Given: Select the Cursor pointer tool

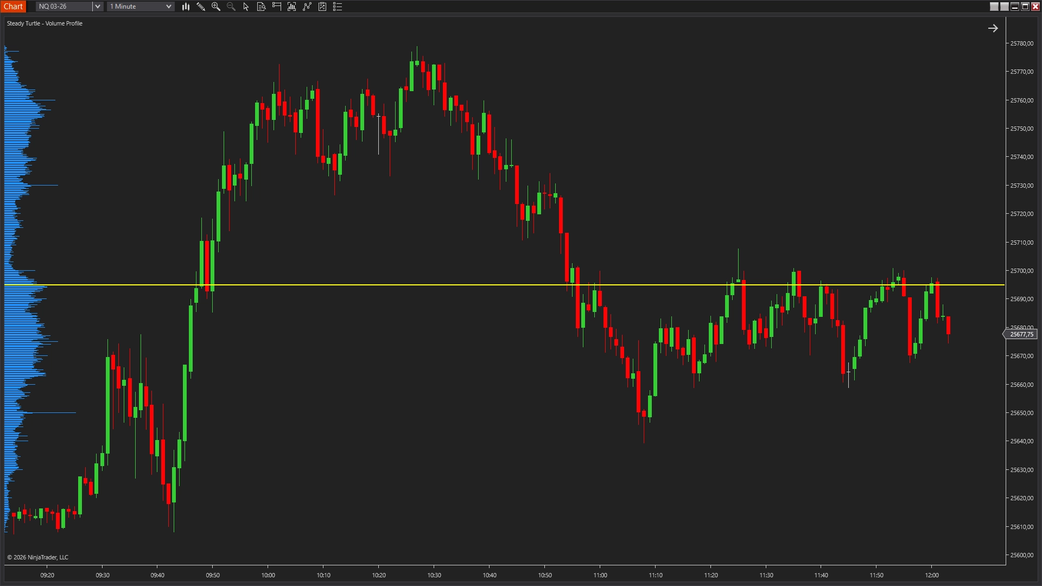Looking at the screenshot, I should click(246, 7).
